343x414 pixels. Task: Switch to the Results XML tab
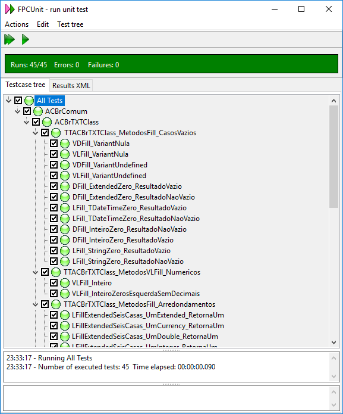71,86
